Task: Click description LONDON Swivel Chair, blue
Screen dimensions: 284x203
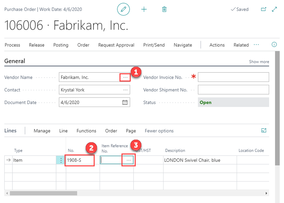Action: pos(200,160)
